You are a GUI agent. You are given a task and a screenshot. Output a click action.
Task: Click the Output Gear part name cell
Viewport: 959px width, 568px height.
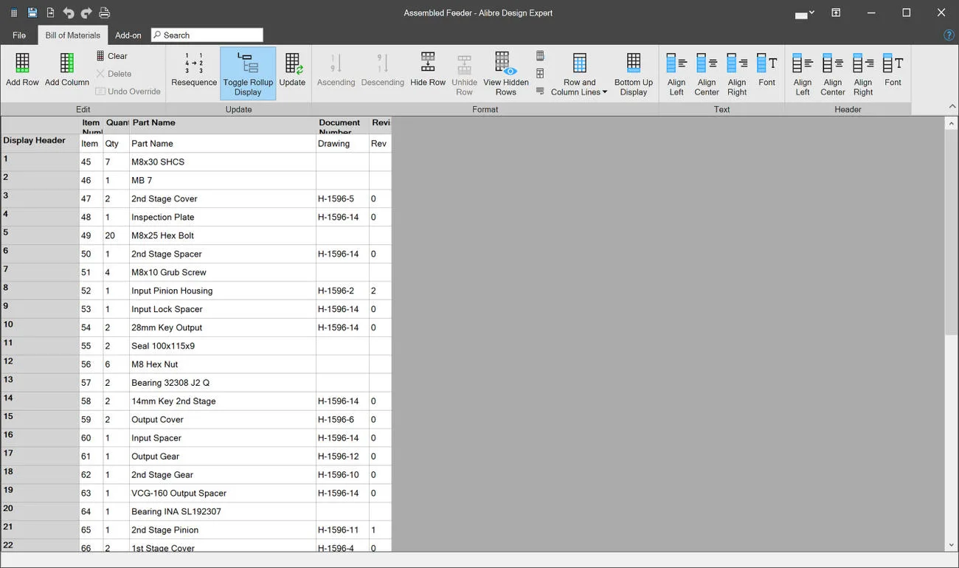coord(223,457)
